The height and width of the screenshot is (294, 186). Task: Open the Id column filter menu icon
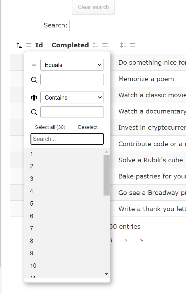[x=29, y=45]
